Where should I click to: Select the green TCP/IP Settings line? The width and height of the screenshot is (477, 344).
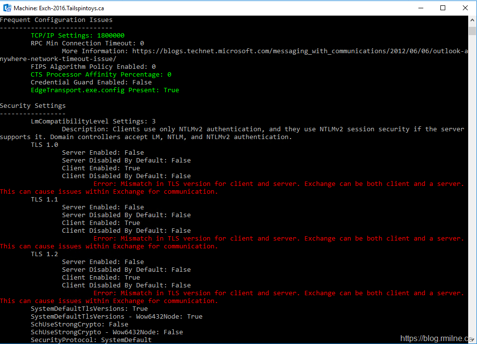coord(78,36)
